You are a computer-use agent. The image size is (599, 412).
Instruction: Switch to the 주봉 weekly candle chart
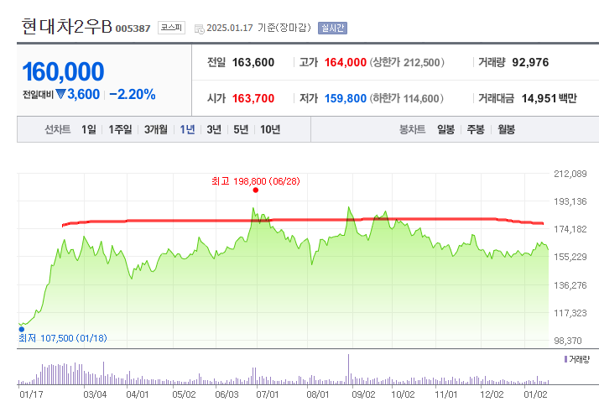476,129
